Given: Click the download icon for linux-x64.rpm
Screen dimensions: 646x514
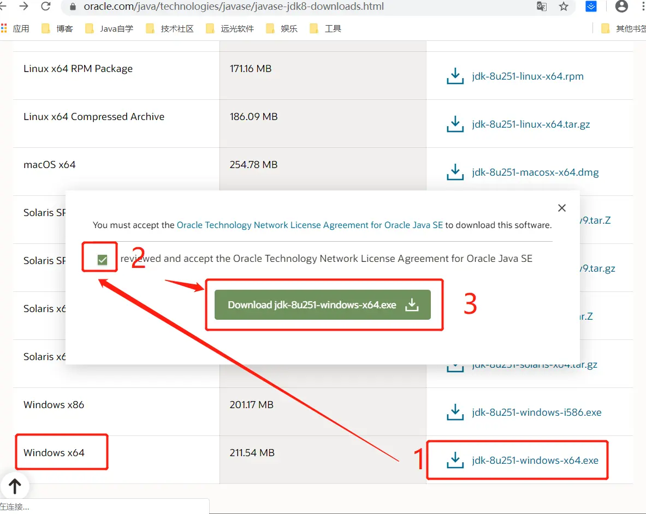Looking at the screenshot, I should point(455,76).
